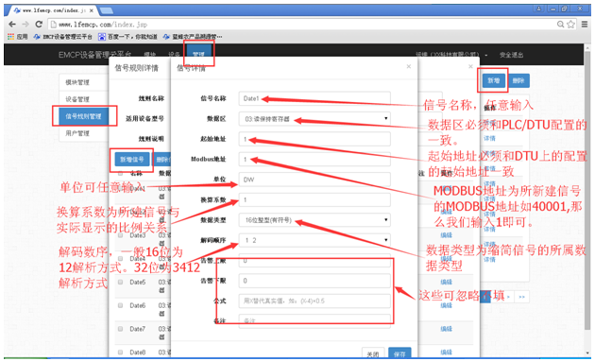Click the 删除 button beside 新增
The image size is (595, 361).
518,80
